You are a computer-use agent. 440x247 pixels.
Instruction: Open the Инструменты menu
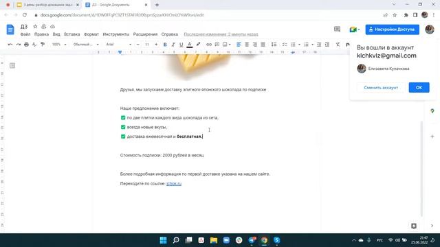point(116,34)
